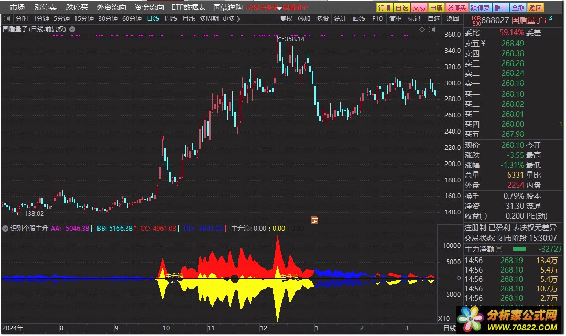Viewport: 566px width, 336px height.
Task: Click the yellow 自选 button
Action: click(x=401, y=7)
